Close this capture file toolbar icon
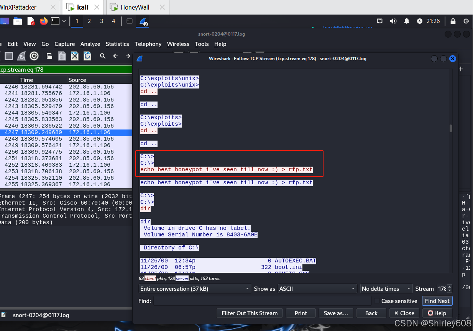The height and width of the screenshot is (331, 473). click(x=75, y=56)
